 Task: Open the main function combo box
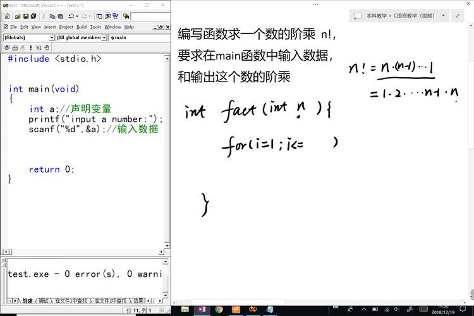[x=140, y=37]
